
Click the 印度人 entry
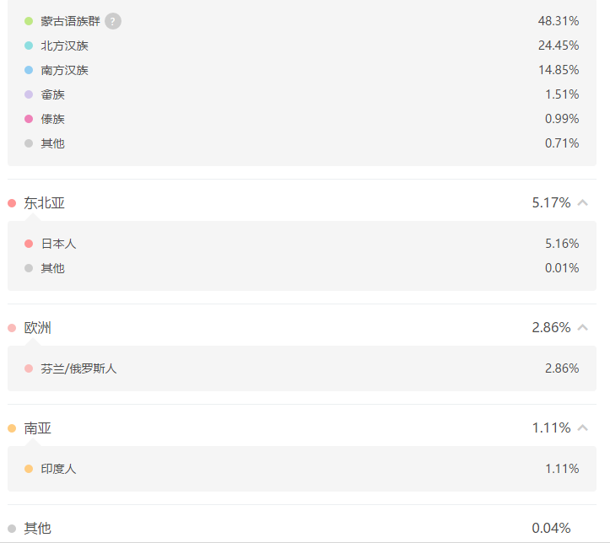(x=58, y=469)
